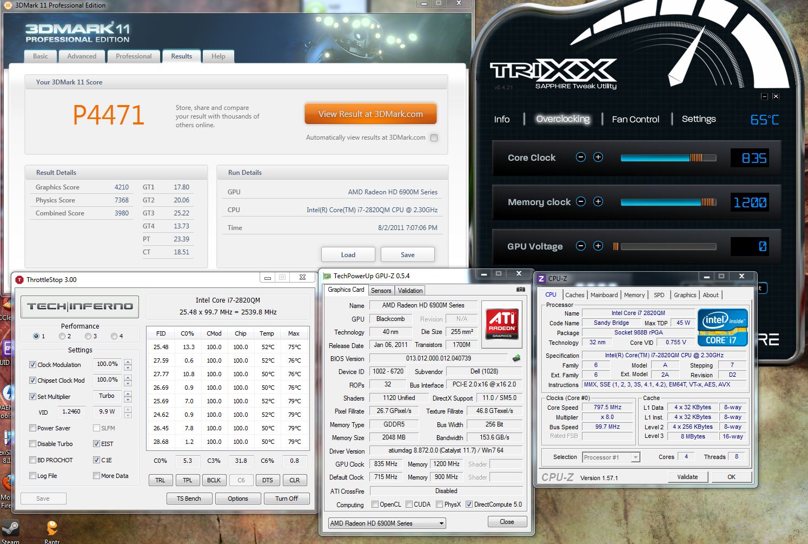Decrease GPU Voltage with minus icon
The image size is (808, 544).
(581, 246)
